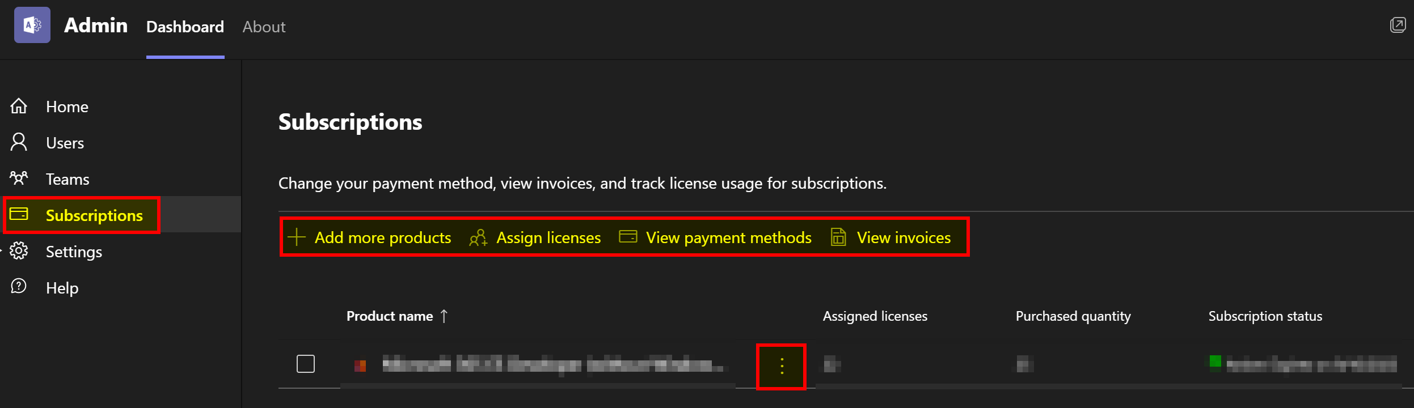
Task: Switch to the About tab
Action: coord(264,27)
